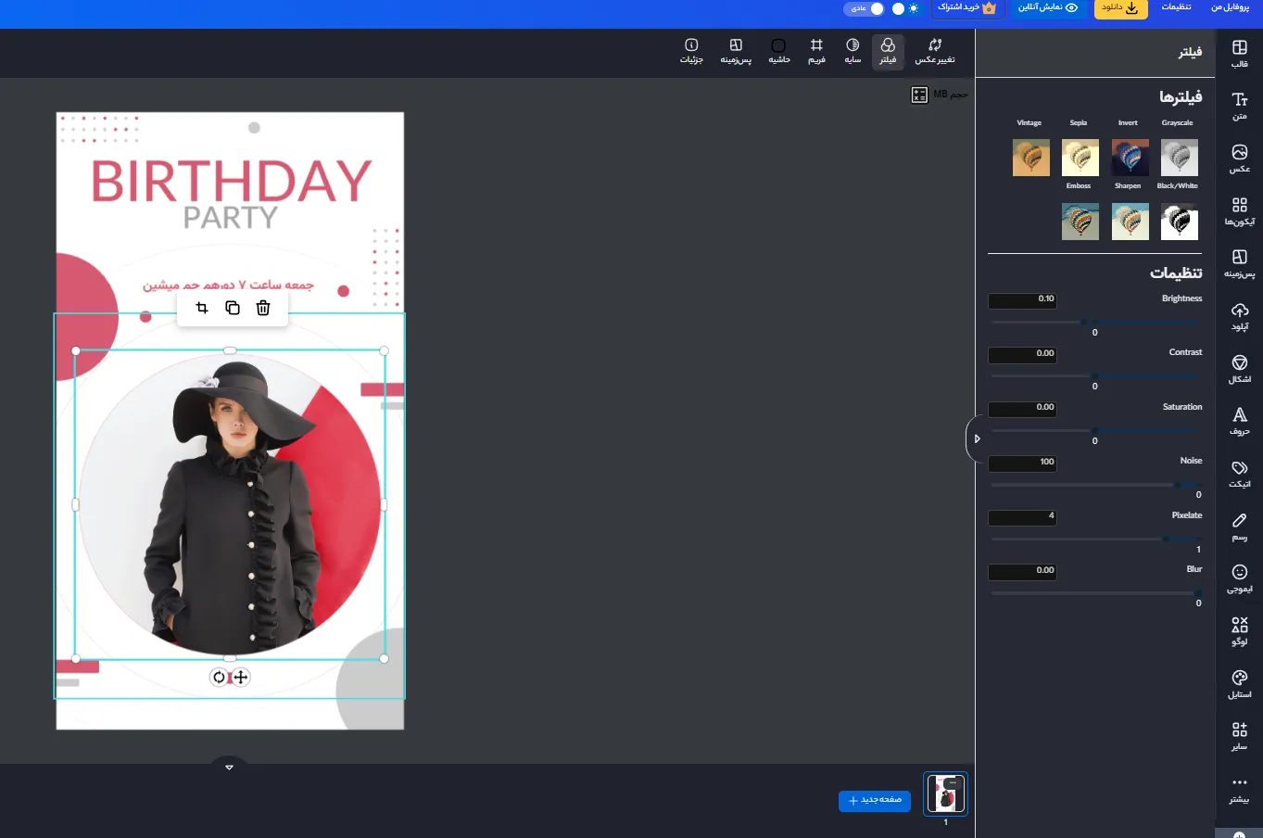Open the تنظیمات settings menu
This screenshot has width=1263, height=838.
point(1177,6)
